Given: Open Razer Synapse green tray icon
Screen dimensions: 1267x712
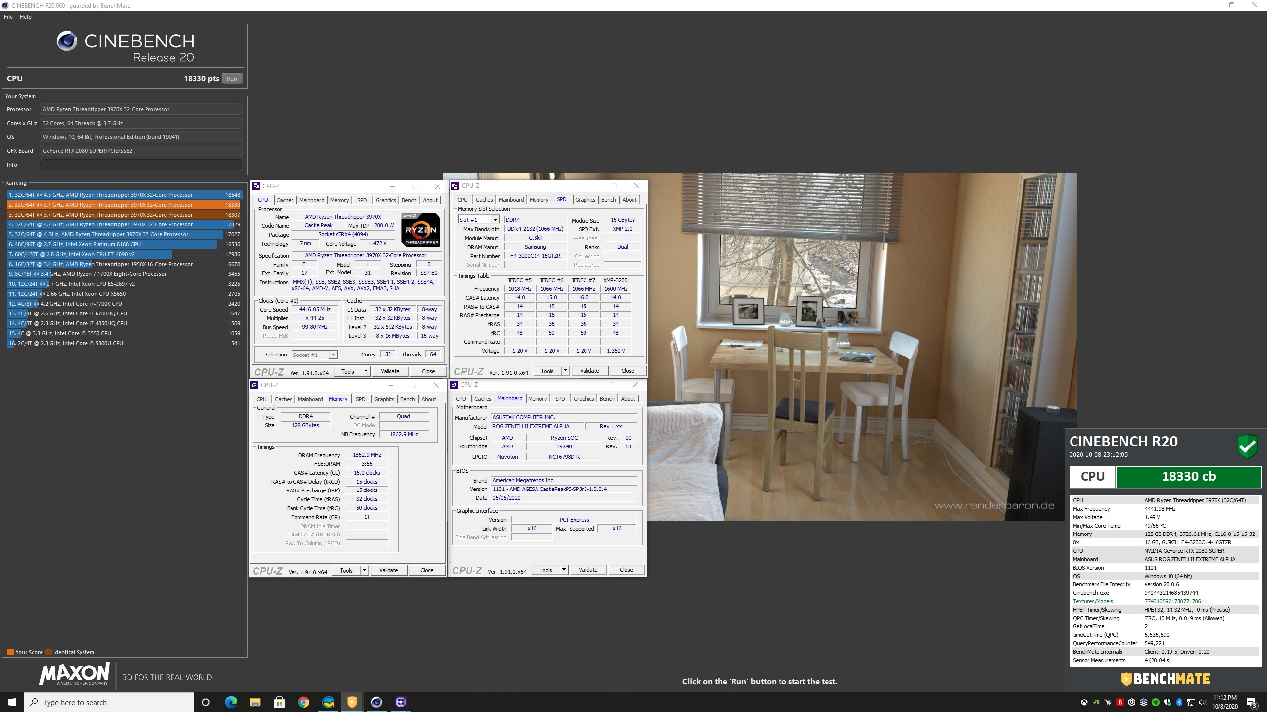Looking at the screenshot, I should coord(1155,702).
